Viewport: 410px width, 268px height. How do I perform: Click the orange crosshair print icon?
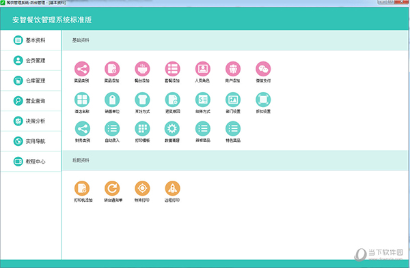pyautogui.click(x=142, y=188)
